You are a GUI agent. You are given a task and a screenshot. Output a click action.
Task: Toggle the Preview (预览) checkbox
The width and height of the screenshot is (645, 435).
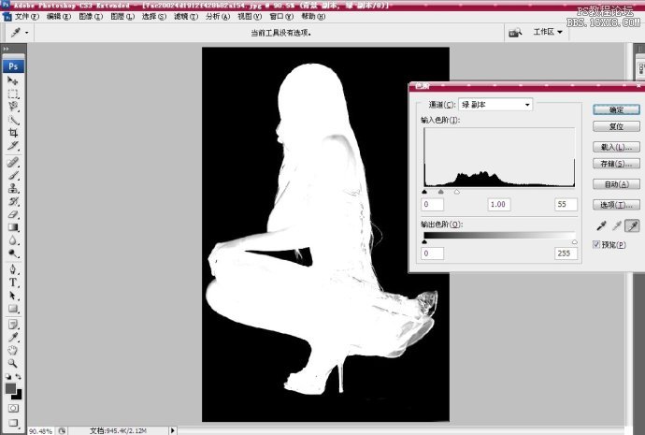coord(596,244)
